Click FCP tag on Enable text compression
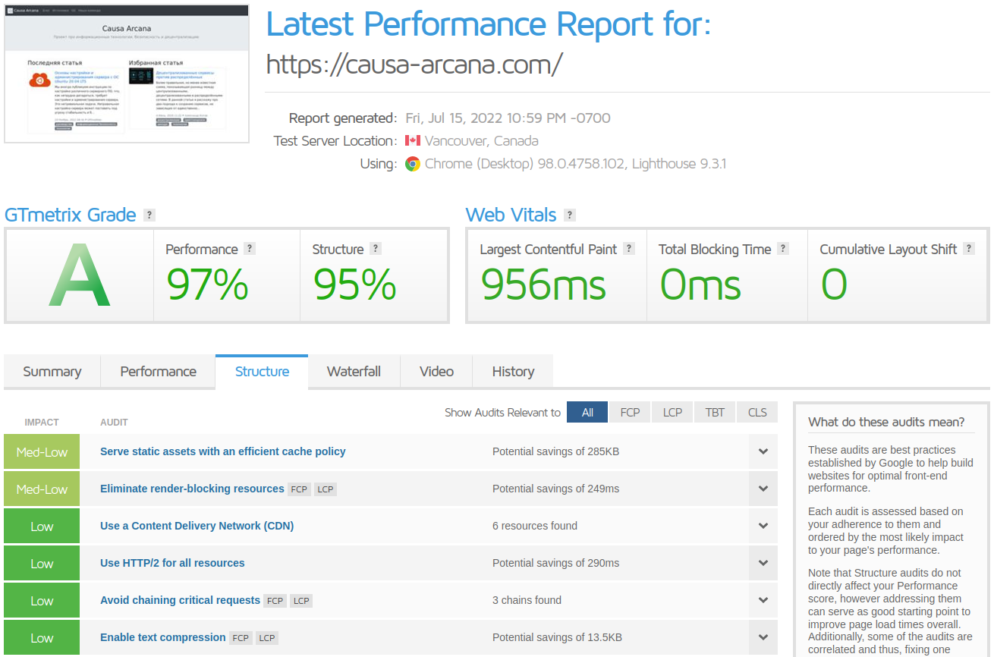 point(241,638)
